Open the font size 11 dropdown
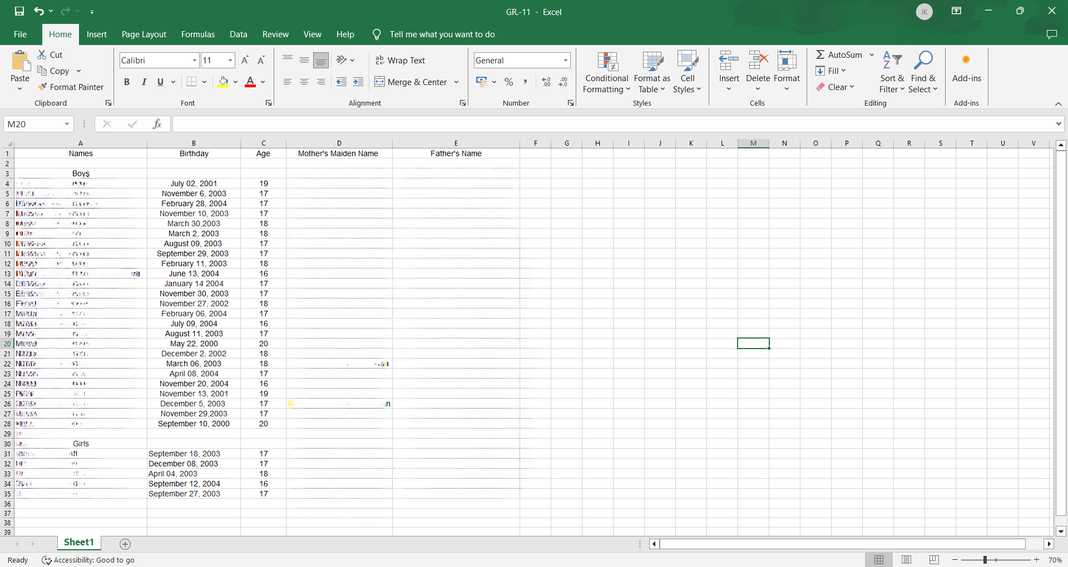The image size is (1068, 567). 230,60
